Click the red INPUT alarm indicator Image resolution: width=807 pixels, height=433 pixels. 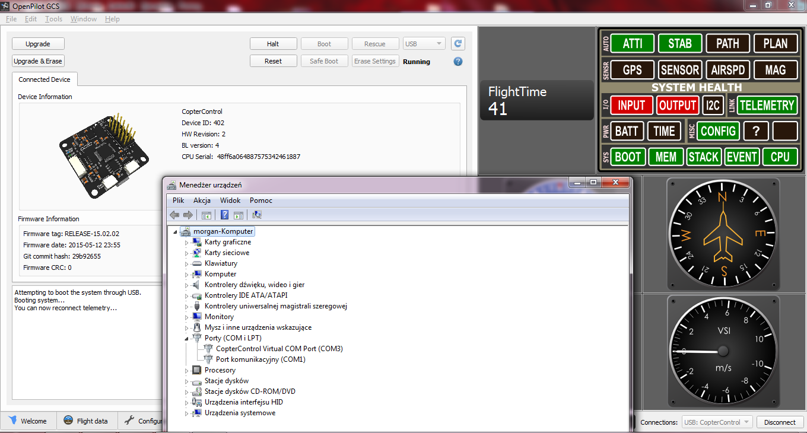tap(631, 106)
